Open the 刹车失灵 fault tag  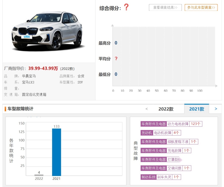164,177
